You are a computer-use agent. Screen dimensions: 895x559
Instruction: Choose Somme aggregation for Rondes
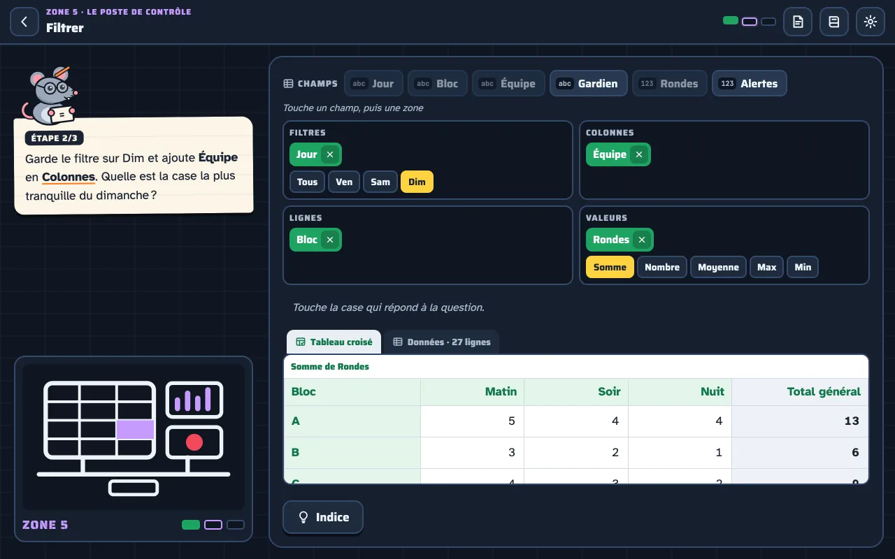click(610, 267)
